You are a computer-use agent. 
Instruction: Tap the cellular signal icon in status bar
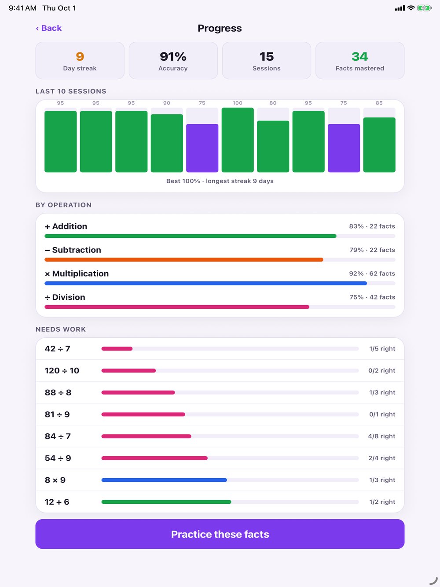pos(400,8)
